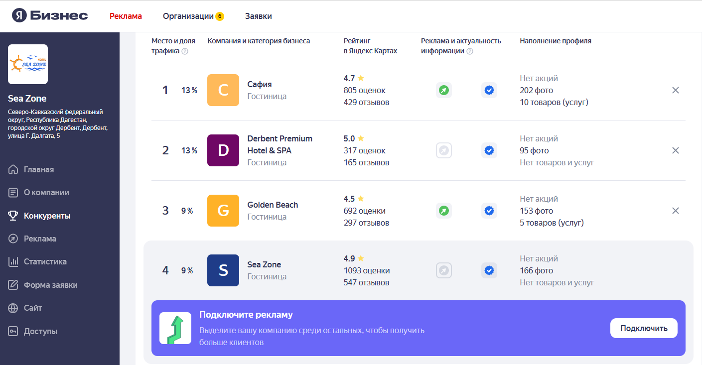Open the Доступы key icon
The height and width of the screenshot is (365, 702).
[13, 331]
